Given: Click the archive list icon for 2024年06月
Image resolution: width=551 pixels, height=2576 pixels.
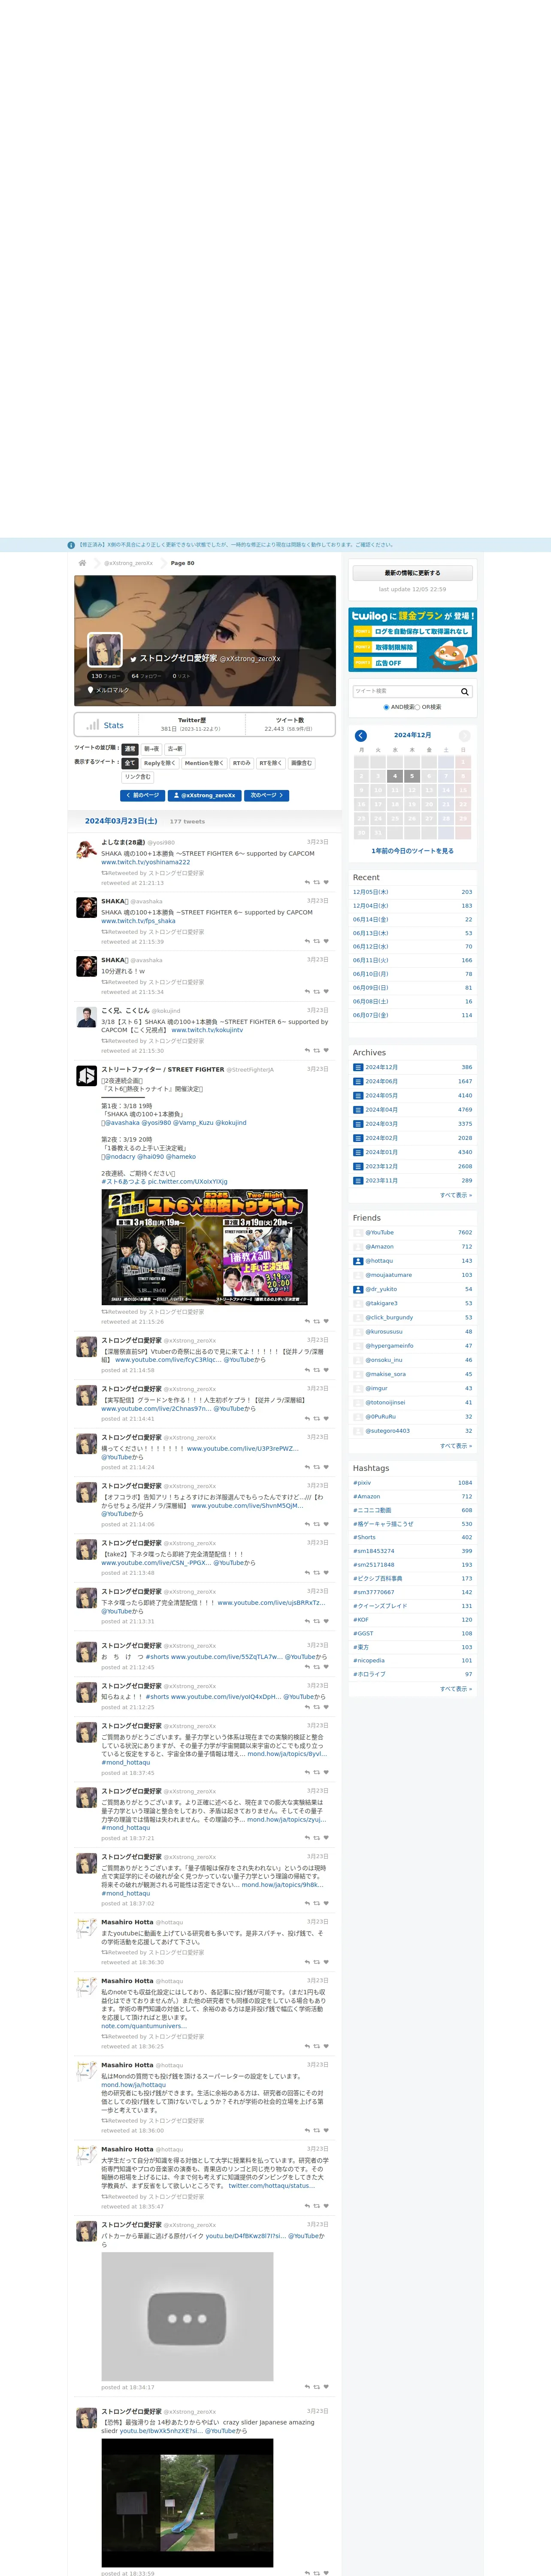Looking at the screenshot, I should point(358,1081).
